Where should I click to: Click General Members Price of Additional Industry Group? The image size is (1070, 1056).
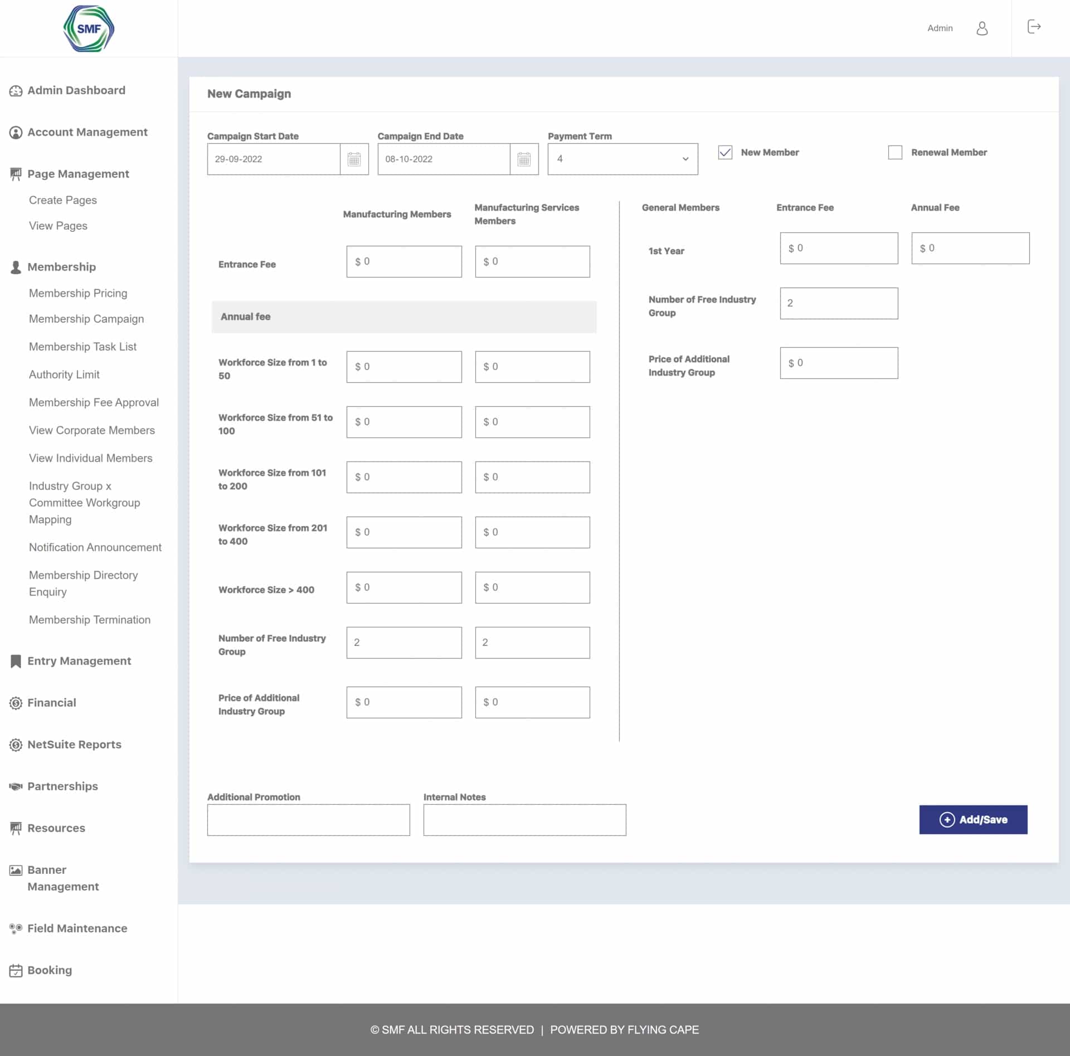click(839, 363)
